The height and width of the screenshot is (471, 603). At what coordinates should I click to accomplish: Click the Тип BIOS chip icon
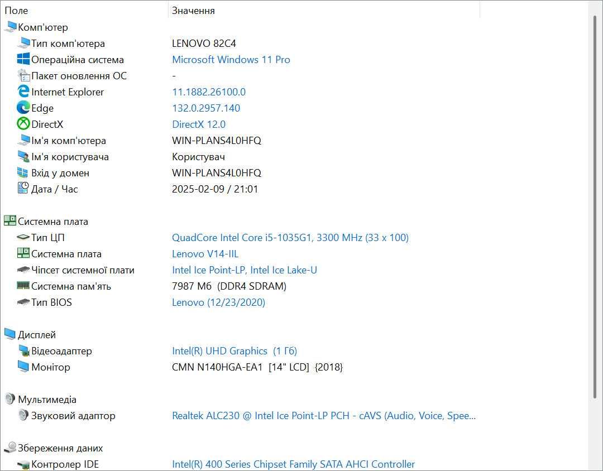click(x=23, y=302)
